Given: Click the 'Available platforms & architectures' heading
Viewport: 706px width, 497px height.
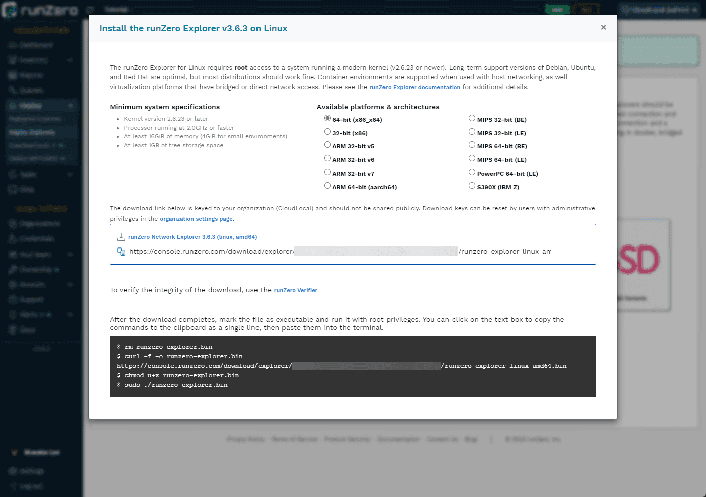Looking at the screenshot, I should 378,107.
